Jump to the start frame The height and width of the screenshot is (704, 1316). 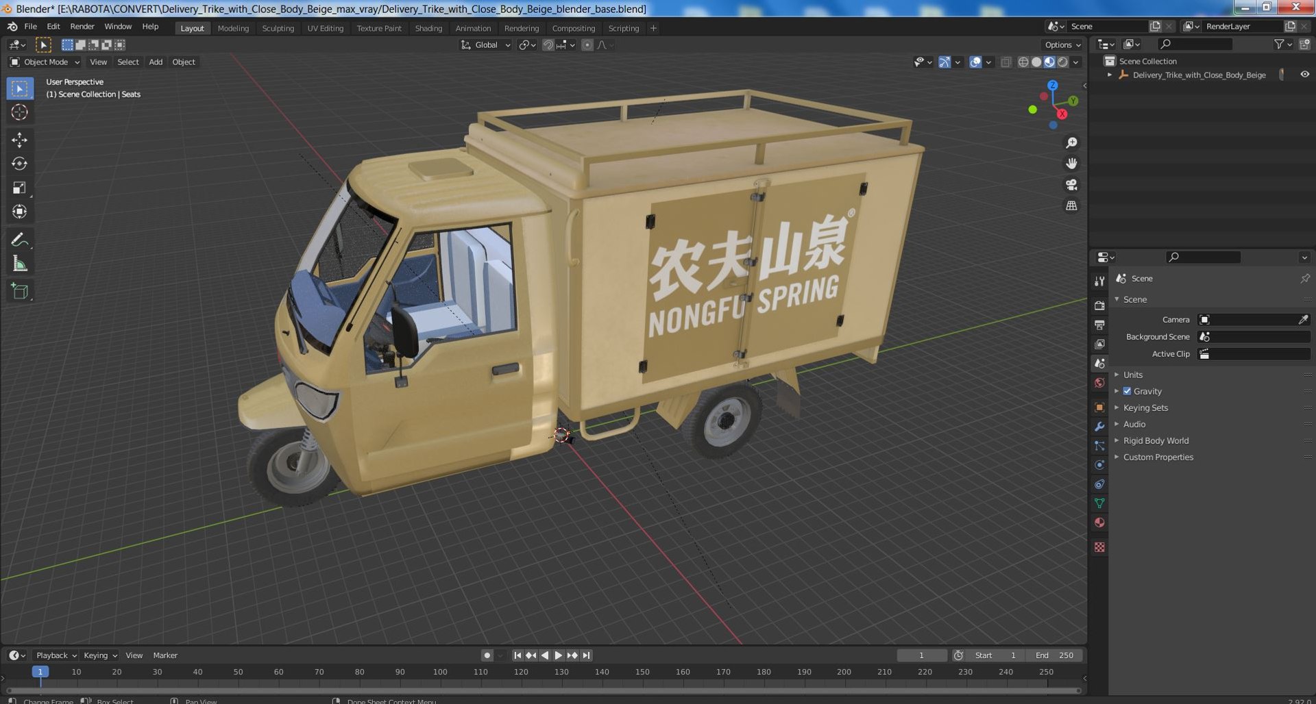517,655
